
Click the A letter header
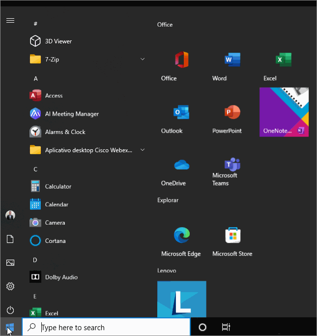(x=36, y=79)
